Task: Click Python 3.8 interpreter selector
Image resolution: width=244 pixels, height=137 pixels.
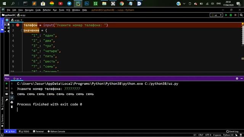Action: [x=228, y=135]
